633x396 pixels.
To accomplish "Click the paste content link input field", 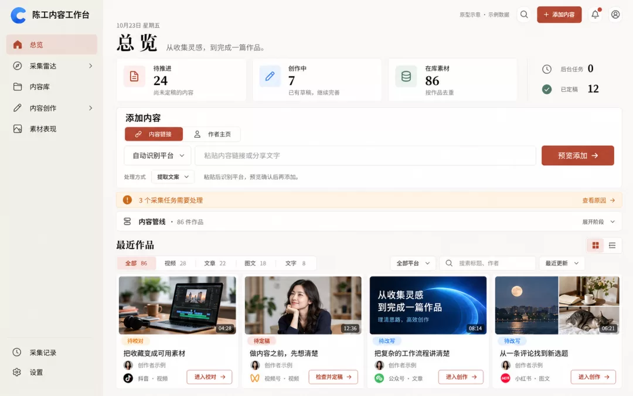I will click(365, 155).
